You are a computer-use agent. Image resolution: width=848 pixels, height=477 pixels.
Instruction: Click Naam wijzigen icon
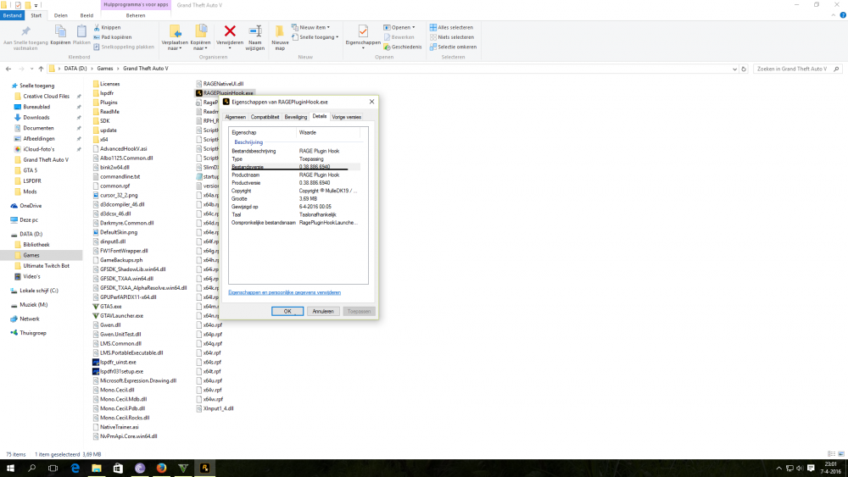(x=254, y=38)
